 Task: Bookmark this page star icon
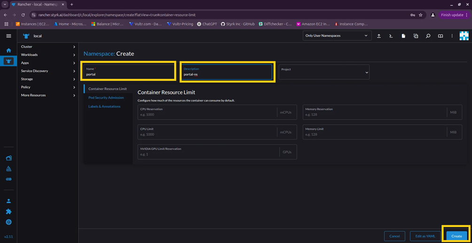[421, 15]
